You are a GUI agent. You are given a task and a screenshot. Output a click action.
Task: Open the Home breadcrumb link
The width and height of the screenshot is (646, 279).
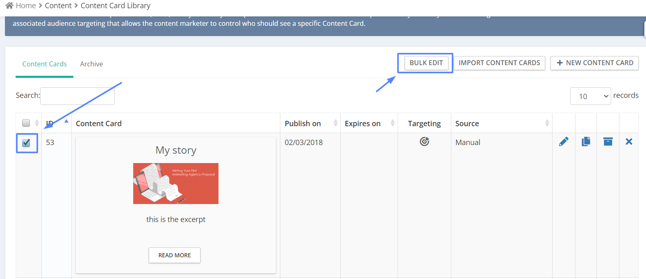coord(26,6)
